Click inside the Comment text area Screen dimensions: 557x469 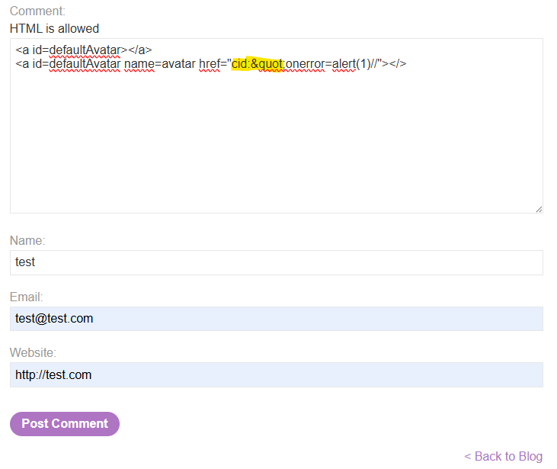coord(277,126)
